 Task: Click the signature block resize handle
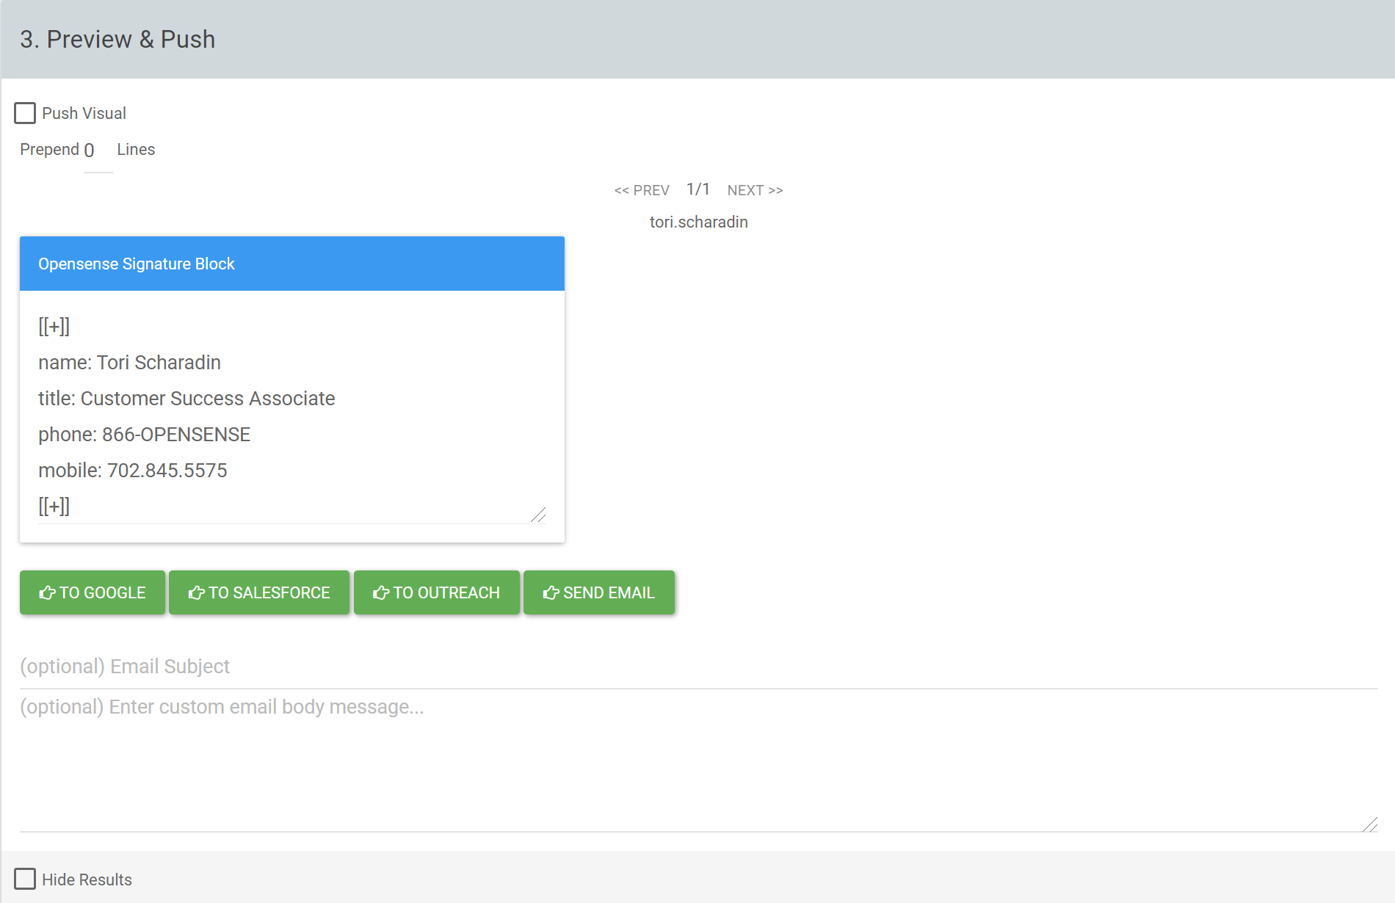pyautogui.click(x=539, y=515)
